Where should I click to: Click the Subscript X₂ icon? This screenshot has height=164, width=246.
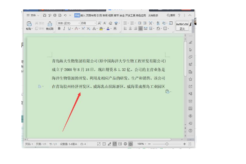[x=89, y=28]
